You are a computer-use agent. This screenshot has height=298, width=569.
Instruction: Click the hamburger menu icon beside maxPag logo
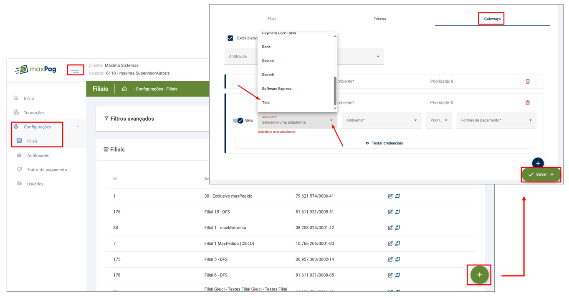[75, 70]
